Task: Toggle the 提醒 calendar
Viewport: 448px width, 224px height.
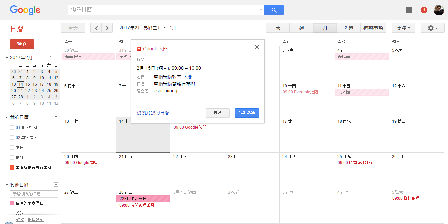Action: click(12, 158)
